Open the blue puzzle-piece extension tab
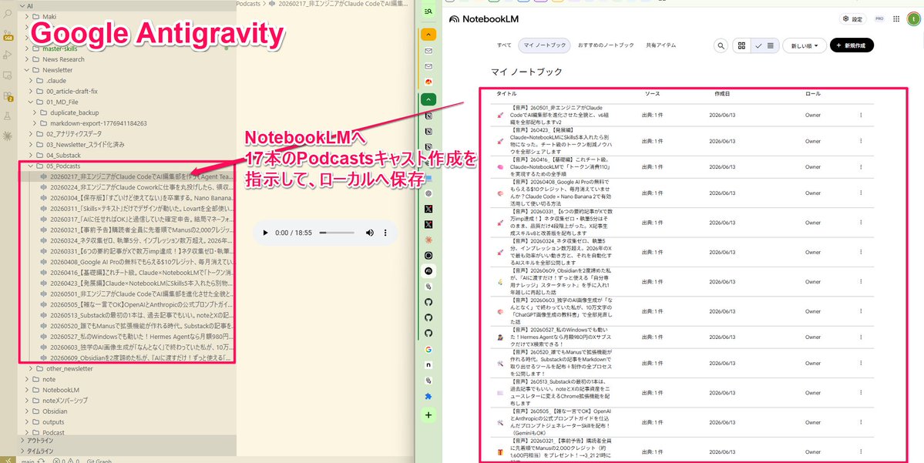This screenshot has height=463, width=924. [428, 397]
